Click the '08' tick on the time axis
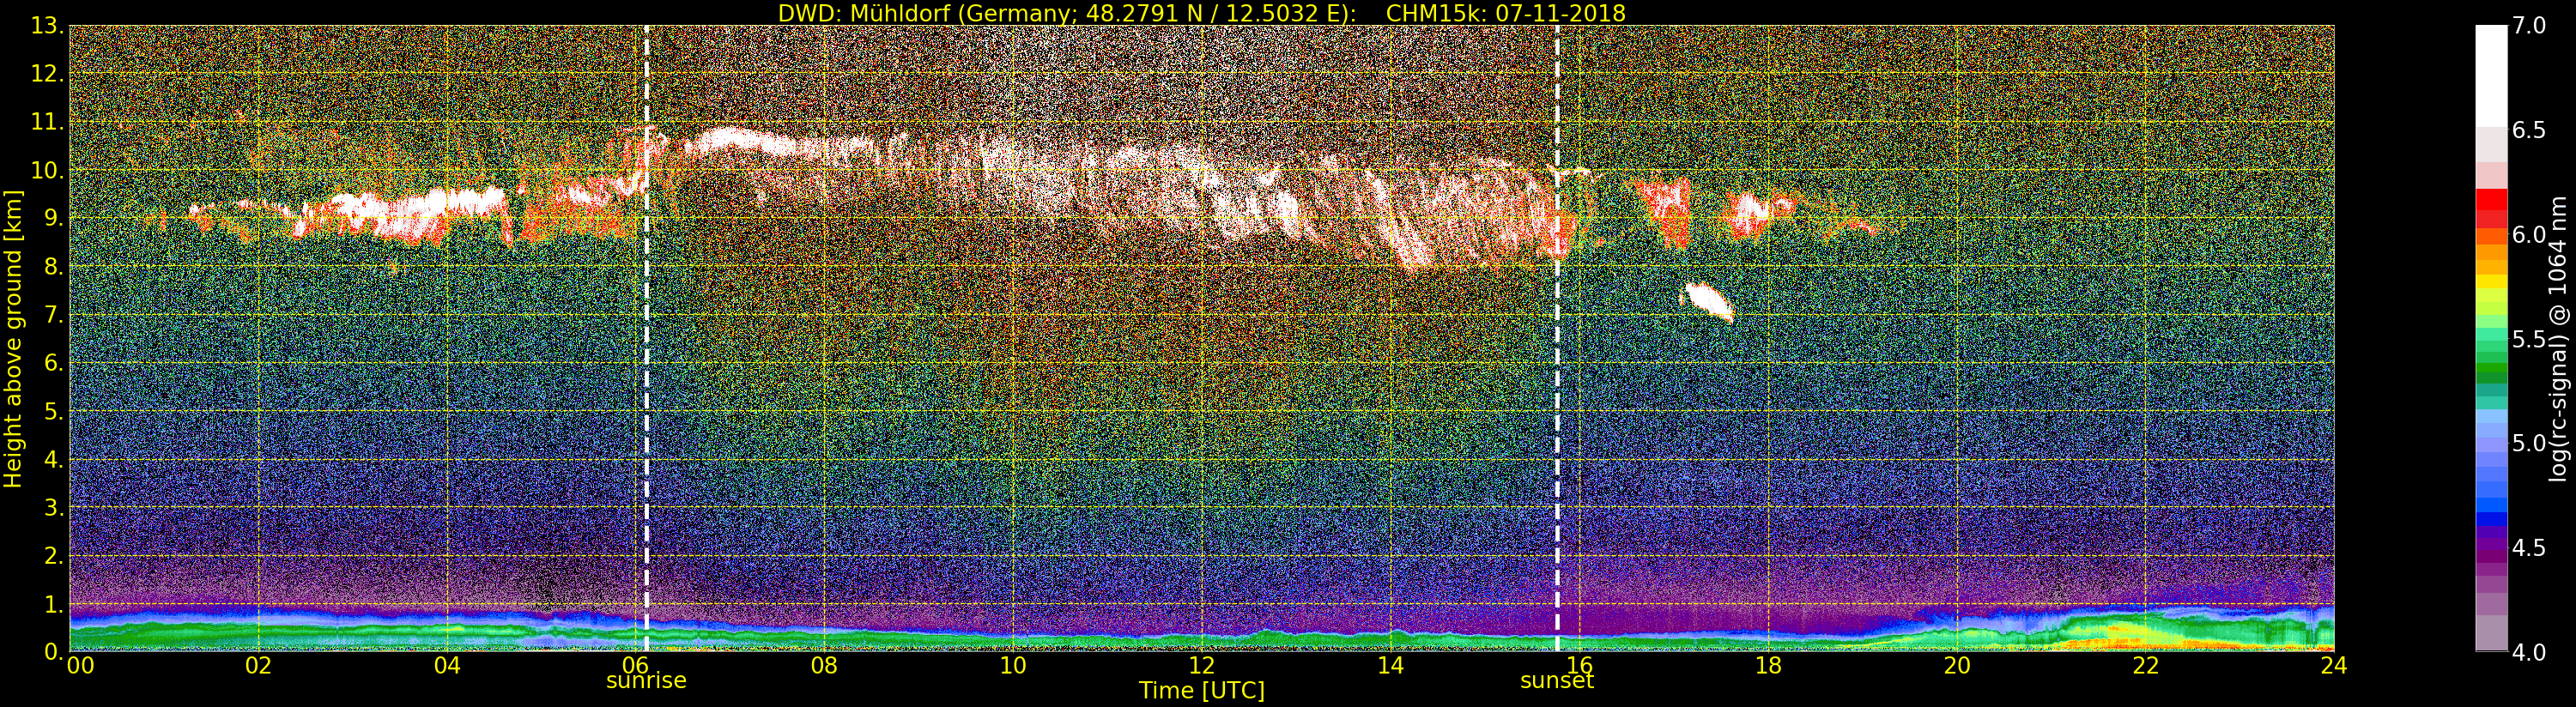The image size is (2576, 707). click(x=825, y=665)
